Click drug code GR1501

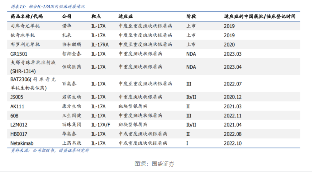(19, 54)
